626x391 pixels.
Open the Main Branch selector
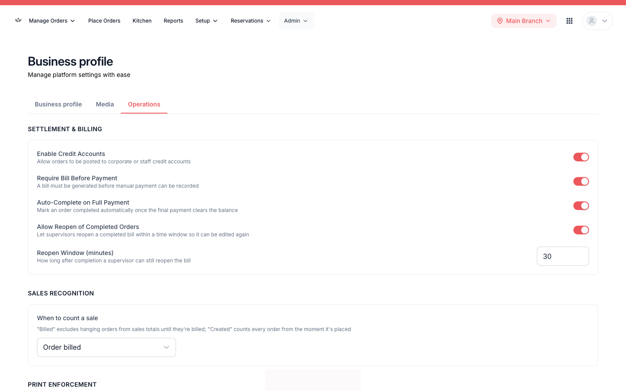point(524,21)
